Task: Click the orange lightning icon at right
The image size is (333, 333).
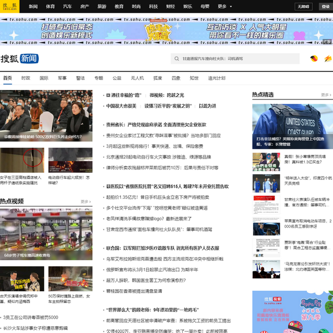Action: pos(327,58)
